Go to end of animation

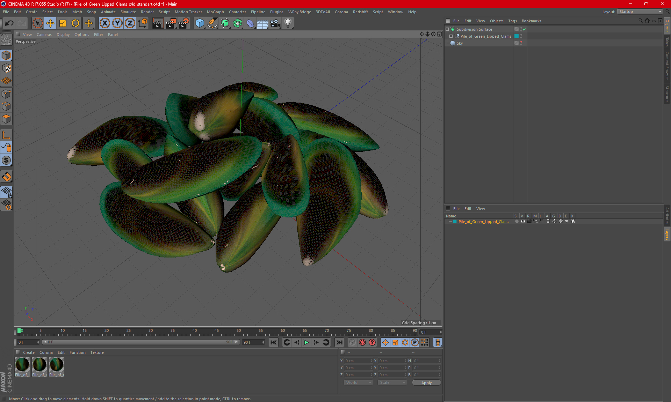[339, 342]
